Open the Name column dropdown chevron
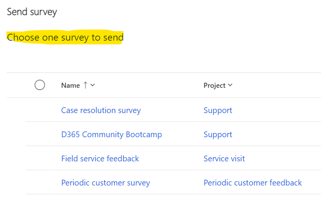This screenshot has height=197, width=321. point(93,85)
